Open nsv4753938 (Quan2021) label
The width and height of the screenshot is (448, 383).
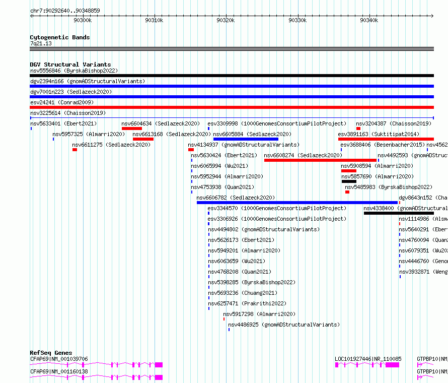222,187
